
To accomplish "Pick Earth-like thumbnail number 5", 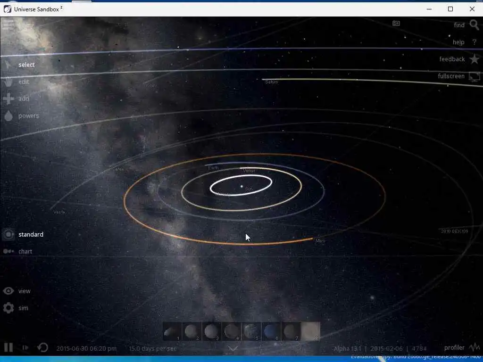I will tap(251, 331).
